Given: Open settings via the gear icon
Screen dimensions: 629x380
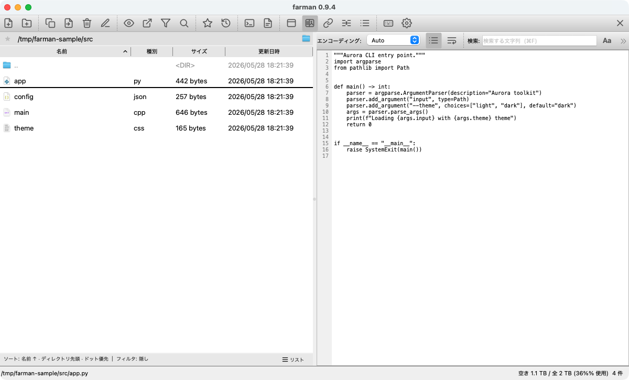Looking at the screenshot, I should coord(407,23).
